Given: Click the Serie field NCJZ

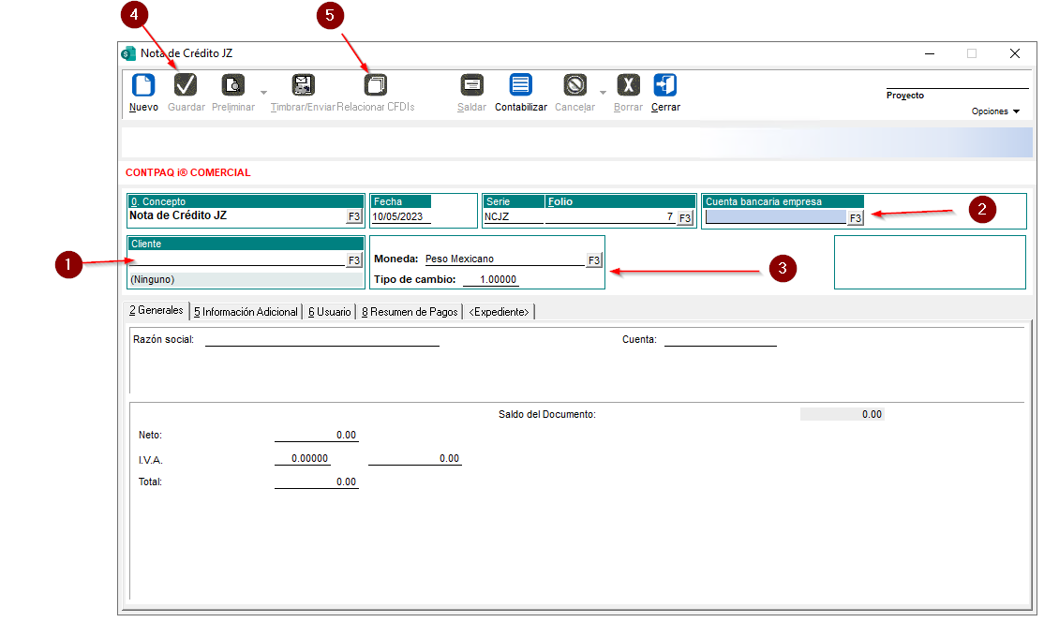Looking at the screenshot, I should click(514, 216).
